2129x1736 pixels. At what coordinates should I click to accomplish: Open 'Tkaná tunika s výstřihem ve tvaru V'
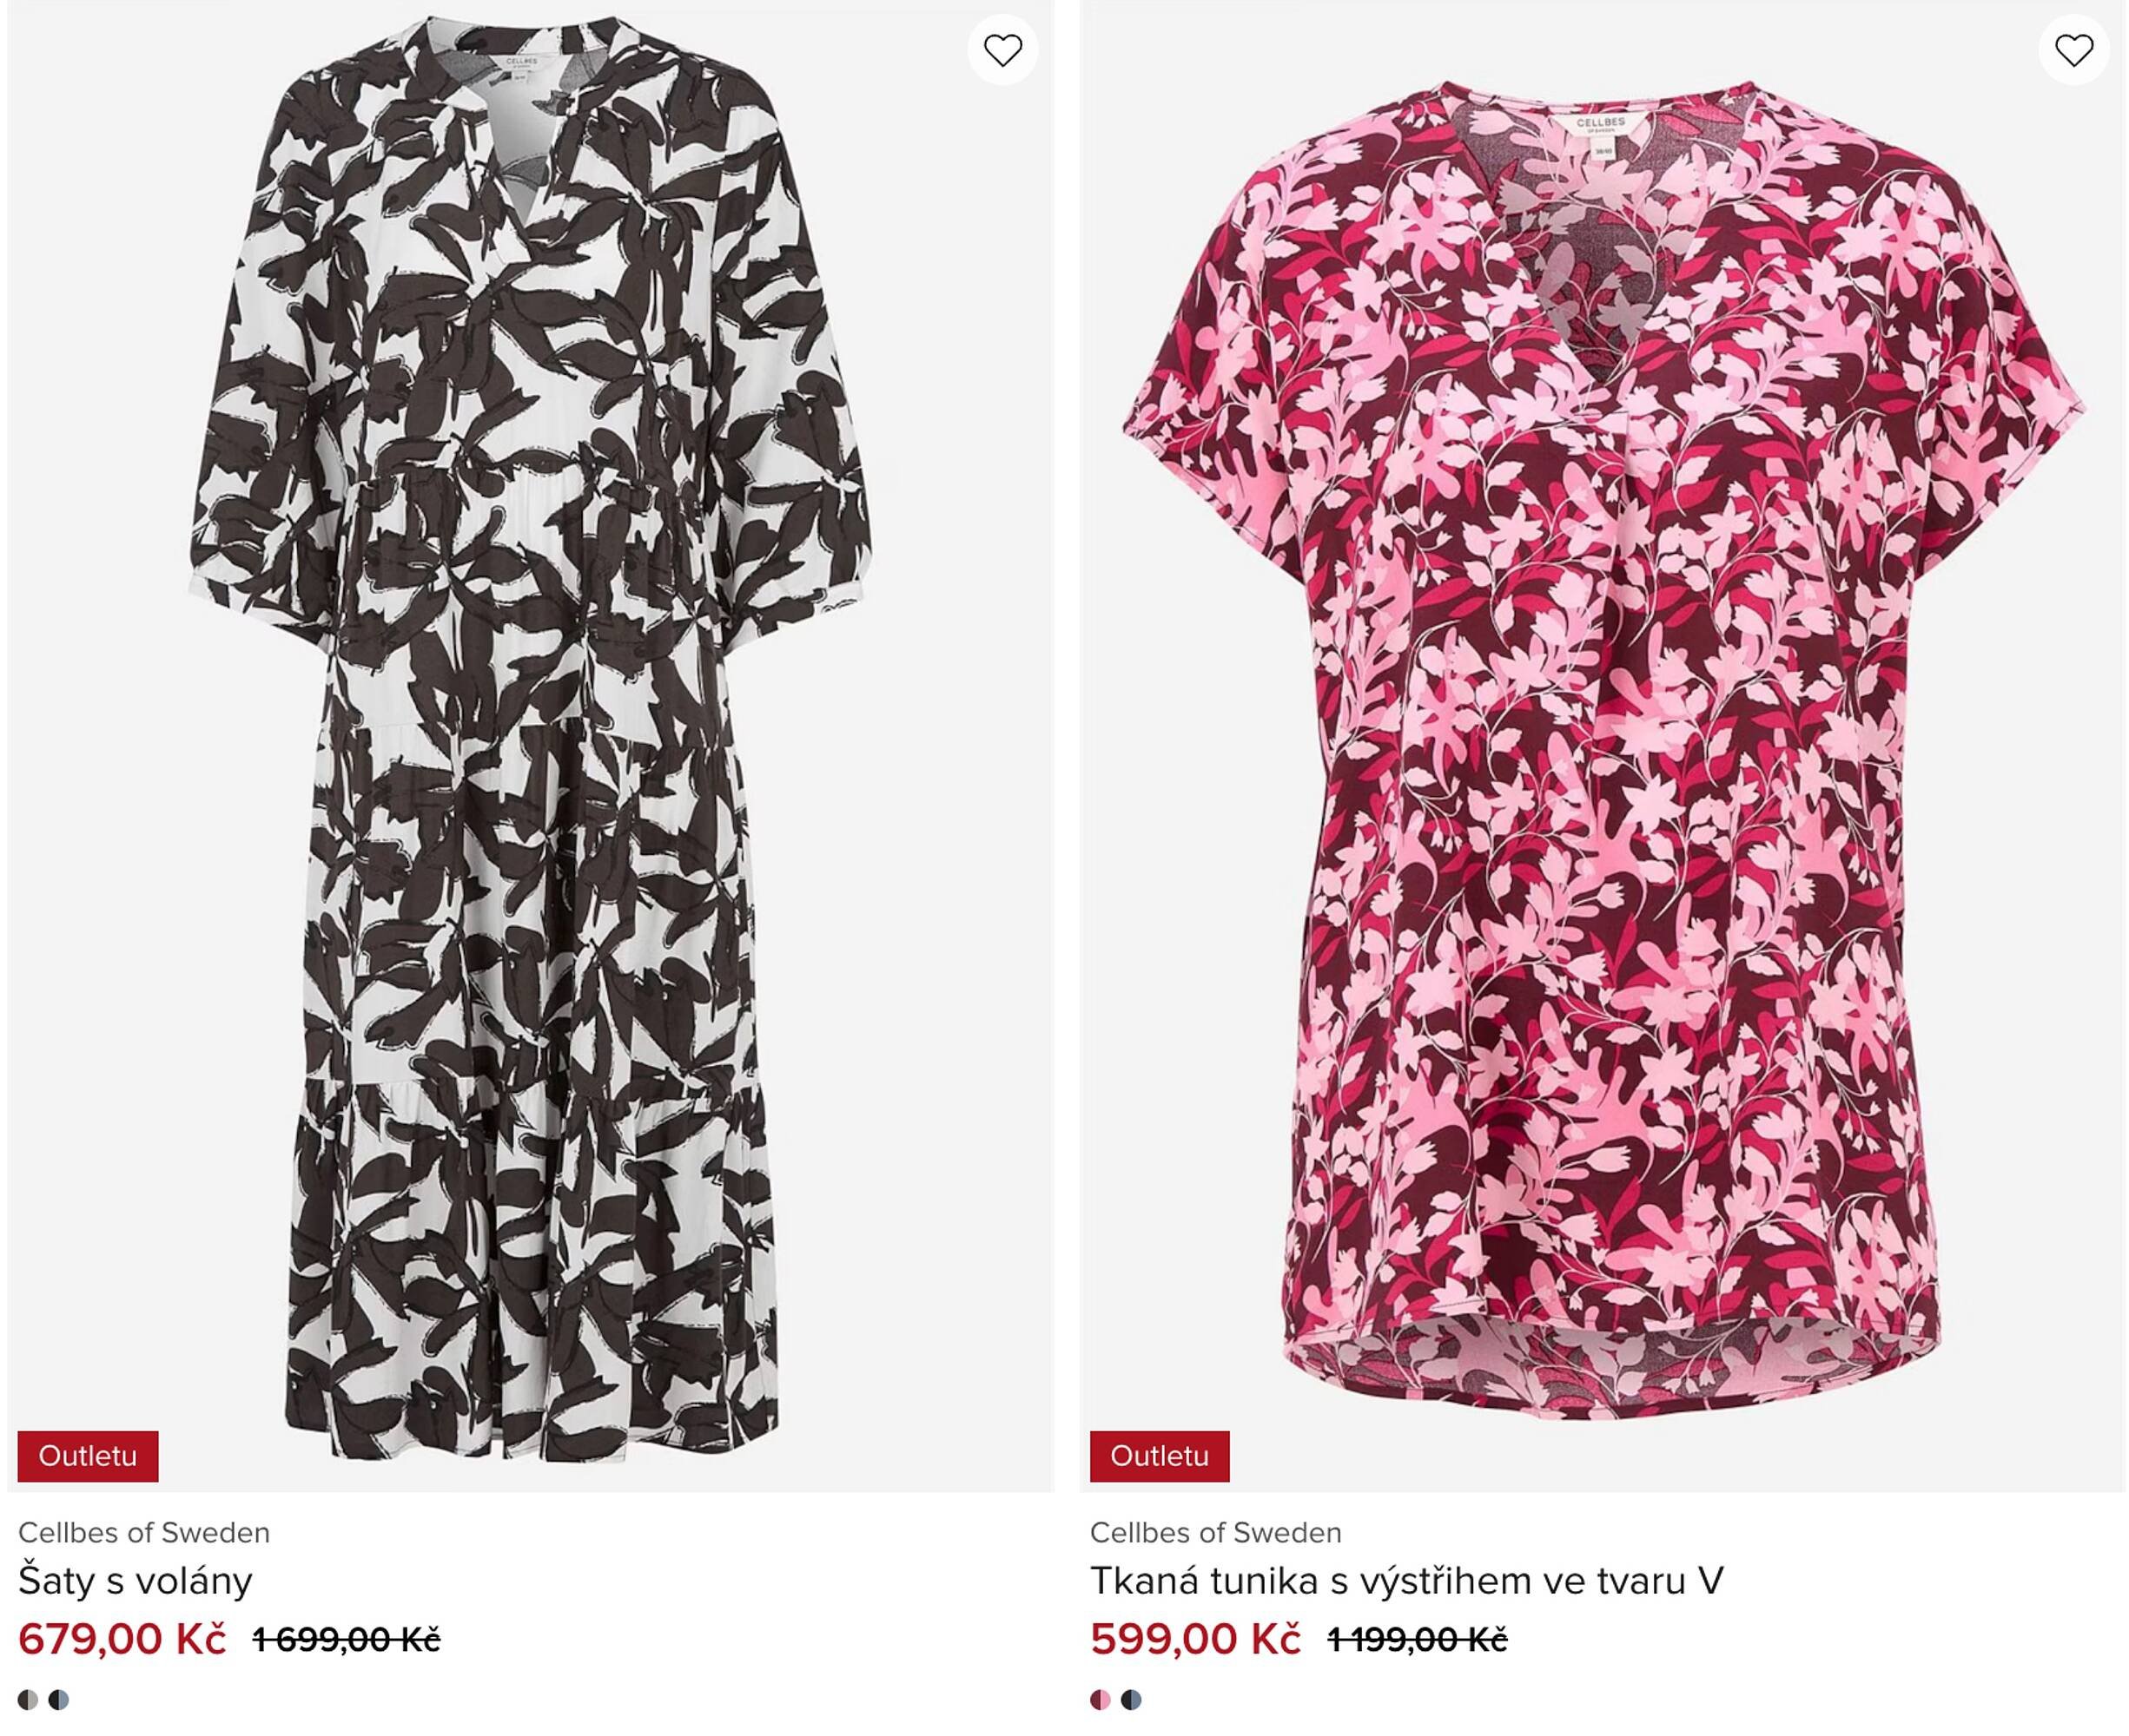coord(1406,1581)
